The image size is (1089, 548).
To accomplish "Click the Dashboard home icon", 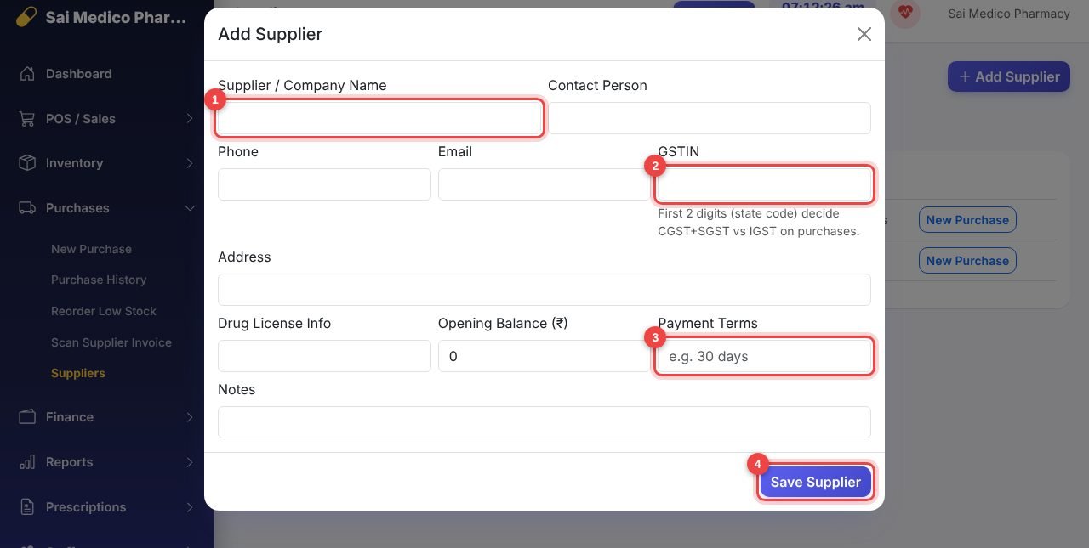I will [x=27, y=74].
